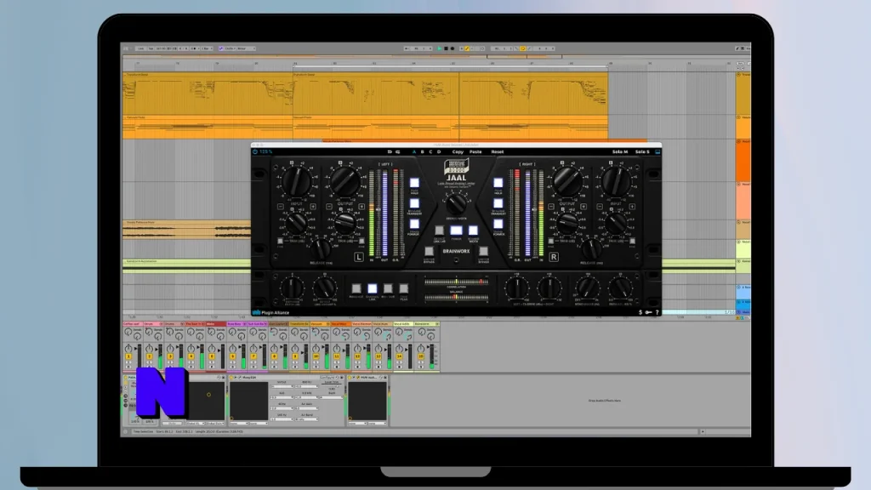Arm Ableton's transport record button
The height and width of the screenshot is (490, 871).
453,48
